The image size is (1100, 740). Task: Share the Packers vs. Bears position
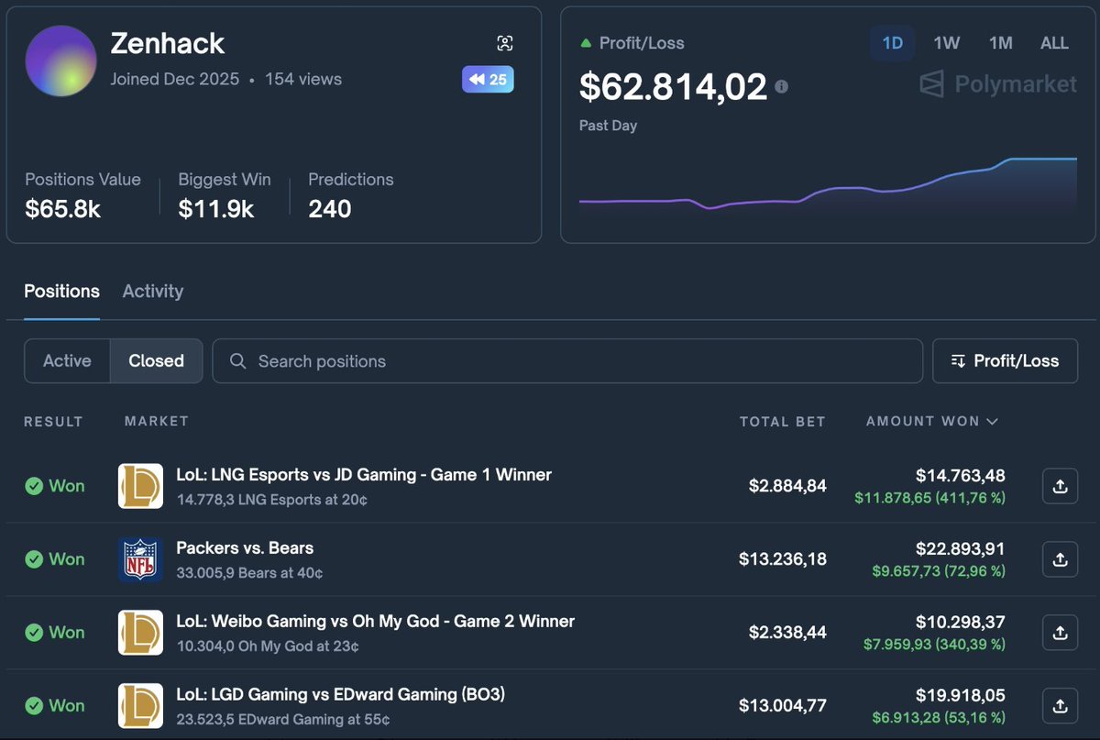pyautogui.click(x=1060, y=559)
